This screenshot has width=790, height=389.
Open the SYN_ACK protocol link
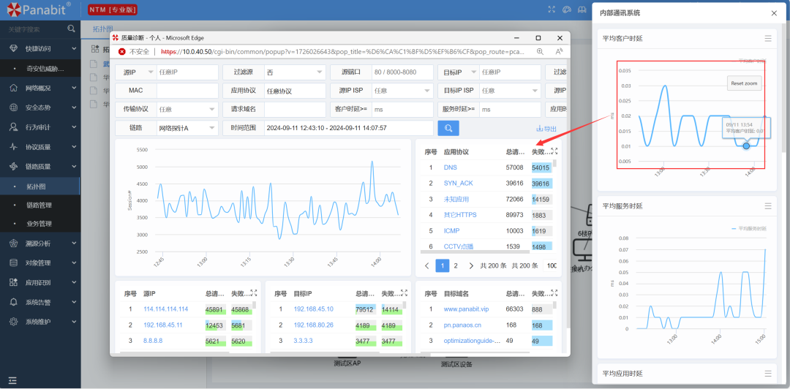(459, 183)
